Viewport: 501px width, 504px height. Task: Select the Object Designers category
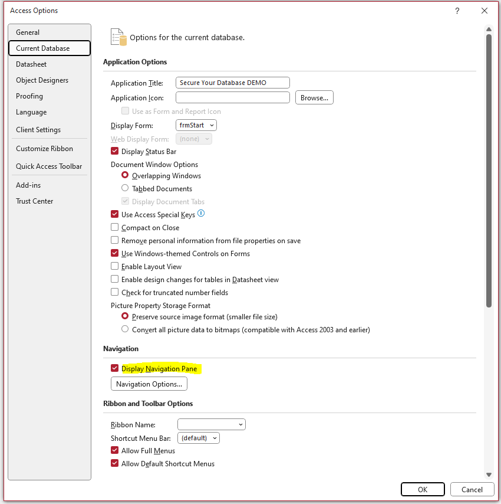42,80
